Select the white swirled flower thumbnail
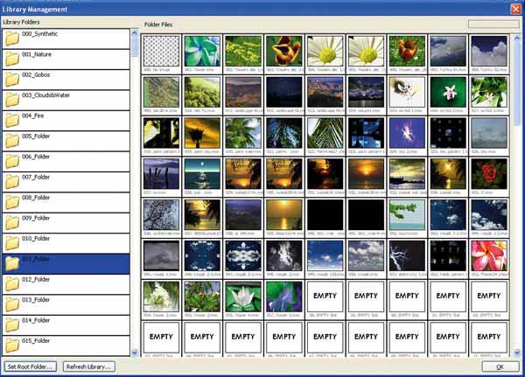The image size is (525, 377). click(407, 92)
